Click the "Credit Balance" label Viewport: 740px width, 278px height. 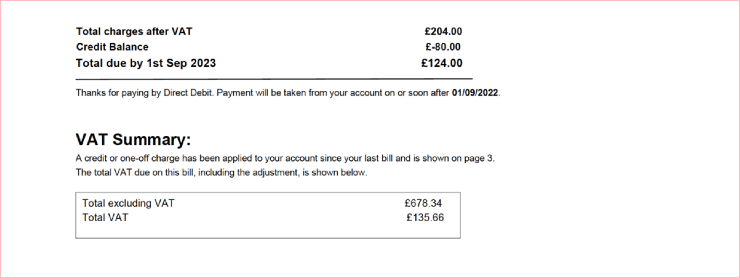tap(112, 47)
